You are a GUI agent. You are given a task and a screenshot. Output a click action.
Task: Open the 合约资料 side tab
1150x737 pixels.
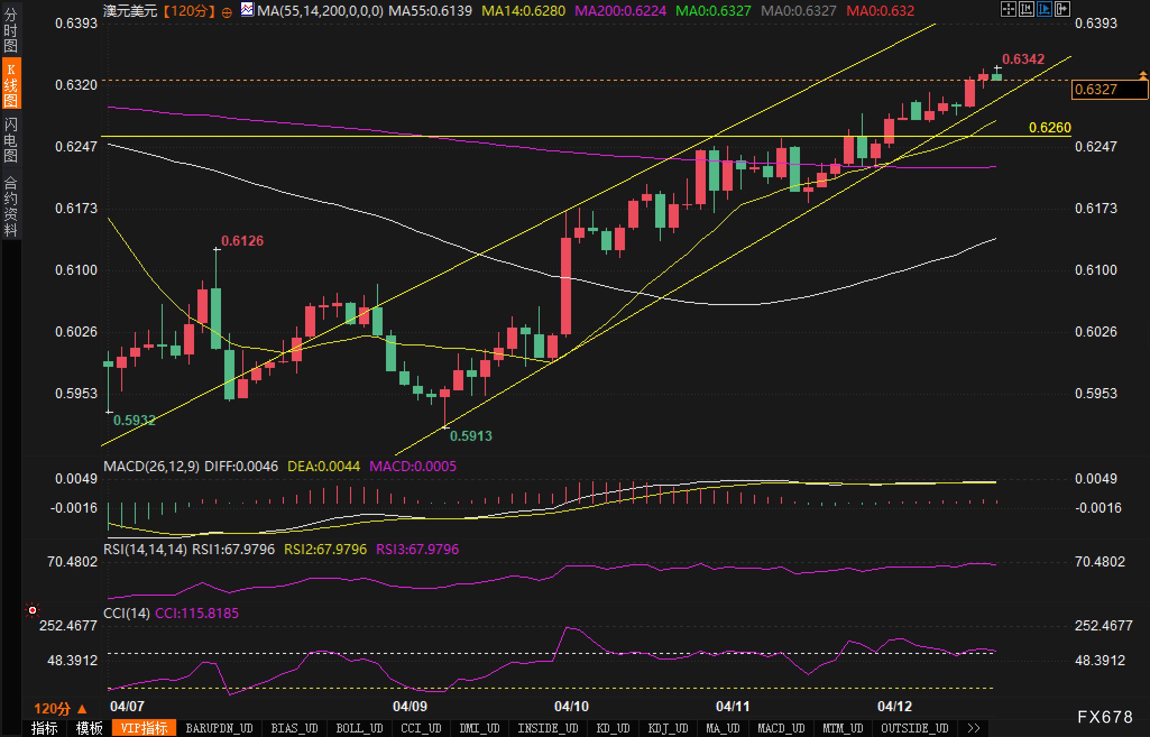[x=11, y=206]
